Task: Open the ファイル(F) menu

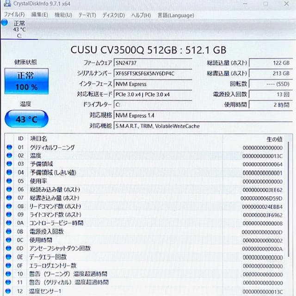Action: coord(14,15)
